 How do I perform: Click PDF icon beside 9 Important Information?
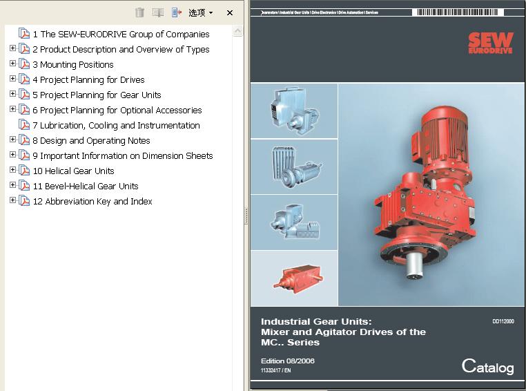click(x=24, y=155)
